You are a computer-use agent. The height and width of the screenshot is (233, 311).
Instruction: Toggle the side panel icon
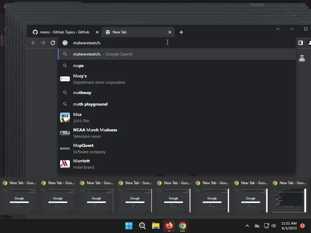301,43
